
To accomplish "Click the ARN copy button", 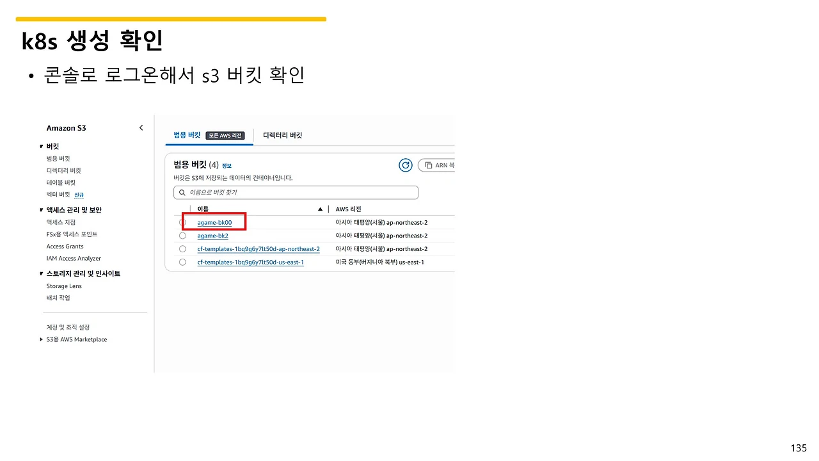I will coord(436,165).
